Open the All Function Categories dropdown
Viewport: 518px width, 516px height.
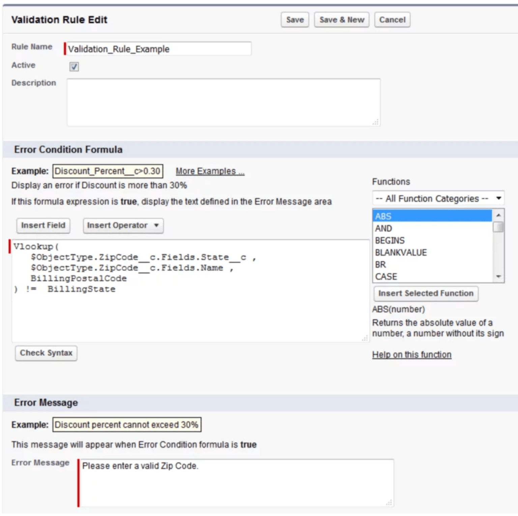pos(437,198)
